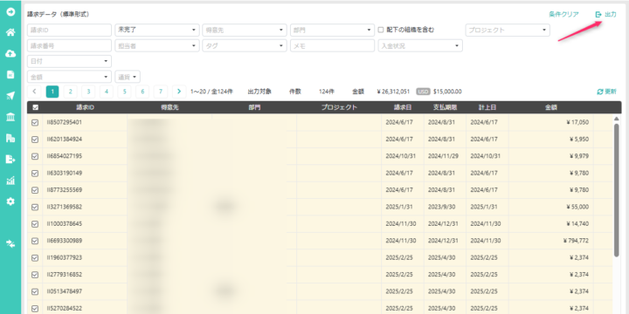Uncheck row II6201384924 checkbox
The height and width of the screenshot is (314, 629).
click(35, 140)
